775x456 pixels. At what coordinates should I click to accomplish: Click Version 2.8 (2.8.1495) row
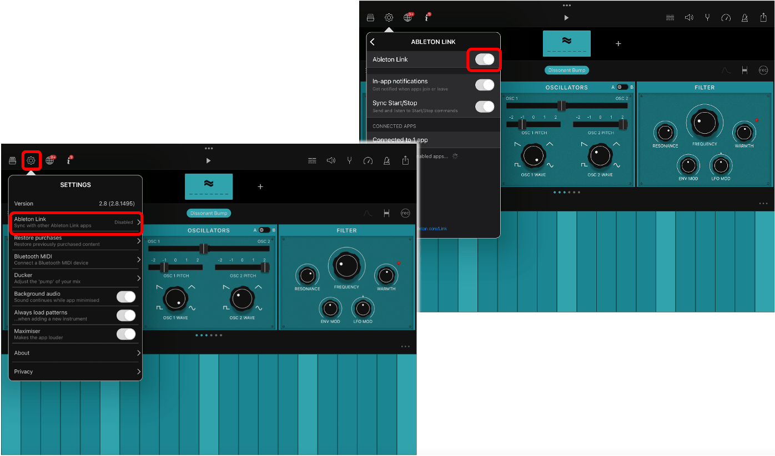[x=76, y=204]
